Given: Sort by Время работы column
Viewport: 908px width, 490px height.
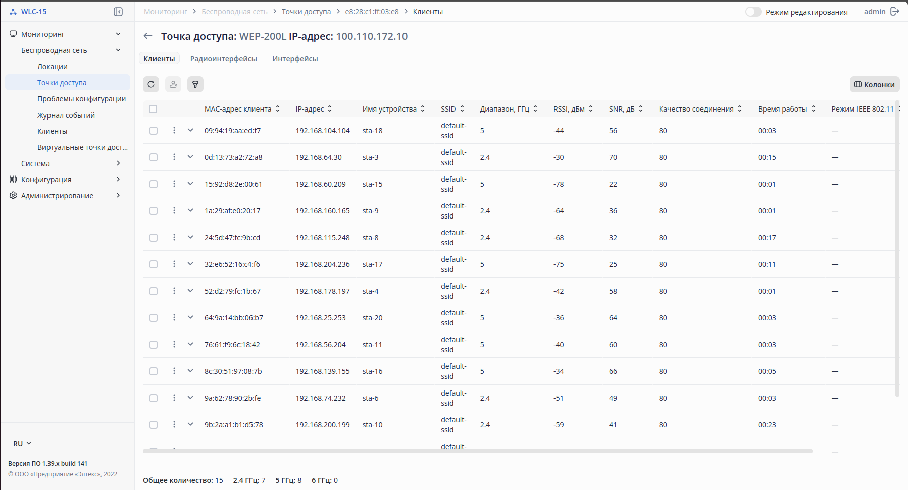Looking at the screenshot, I should coord(814,108).
